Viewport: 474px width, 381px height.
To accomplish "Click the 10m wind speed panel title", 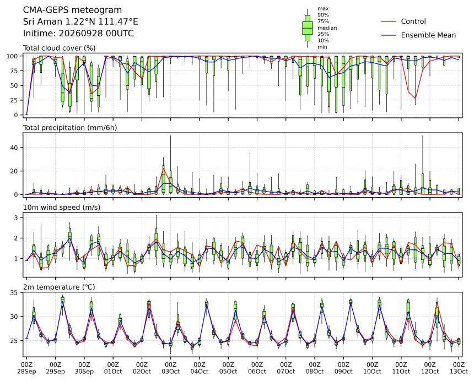I will point(62,208).
